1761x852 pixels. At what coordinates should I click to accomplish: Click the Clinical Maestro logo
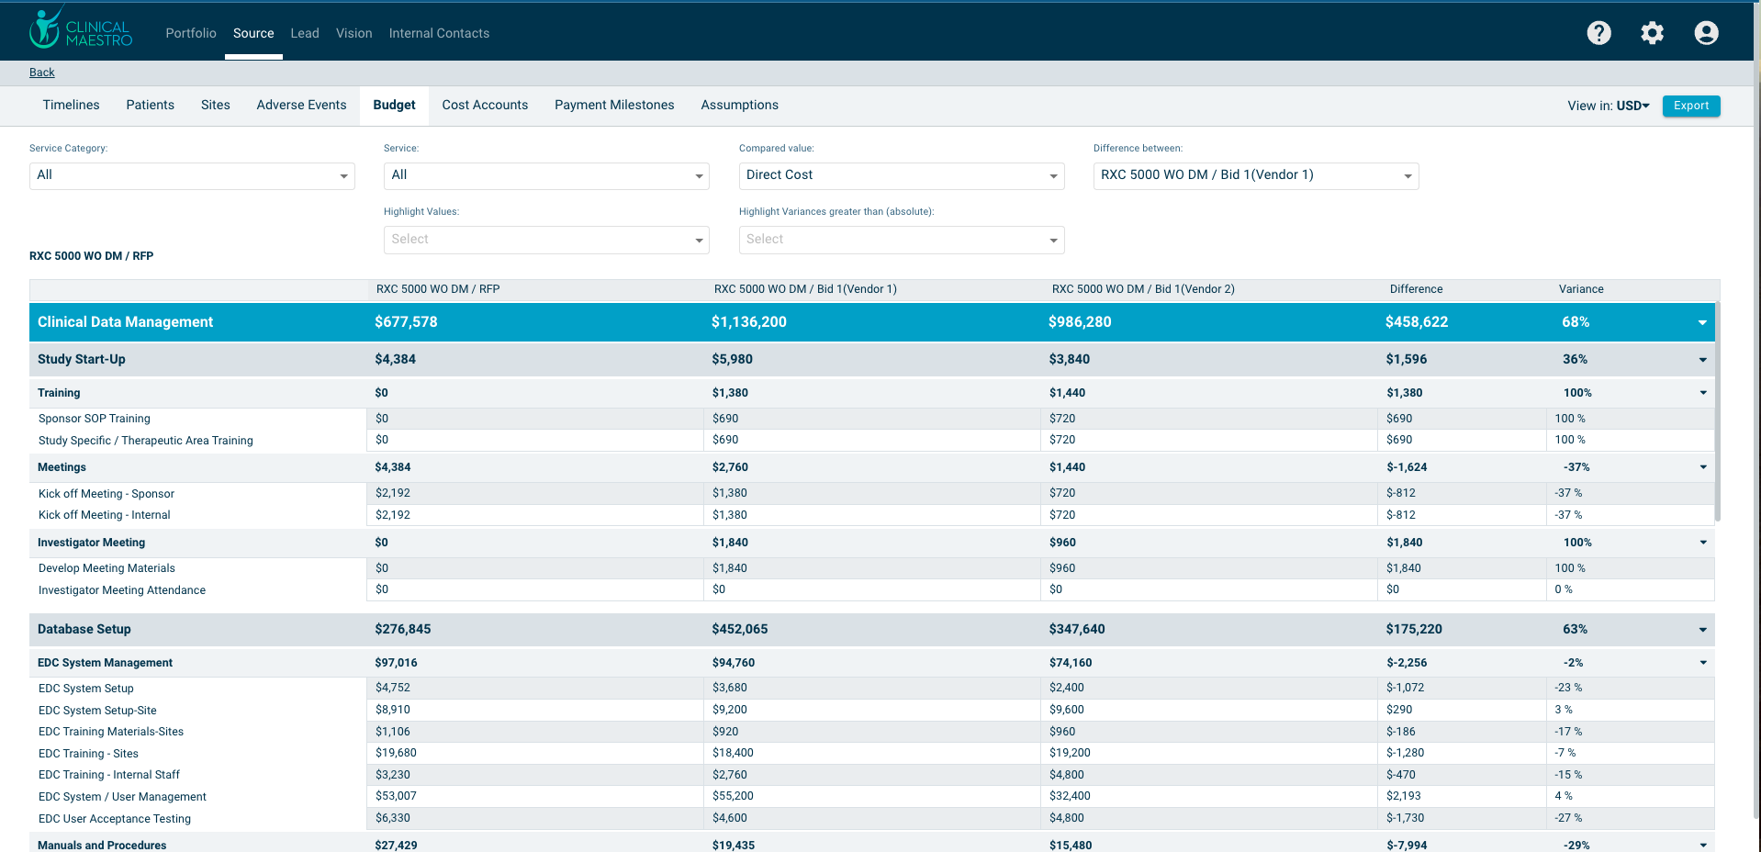[81, 29]
